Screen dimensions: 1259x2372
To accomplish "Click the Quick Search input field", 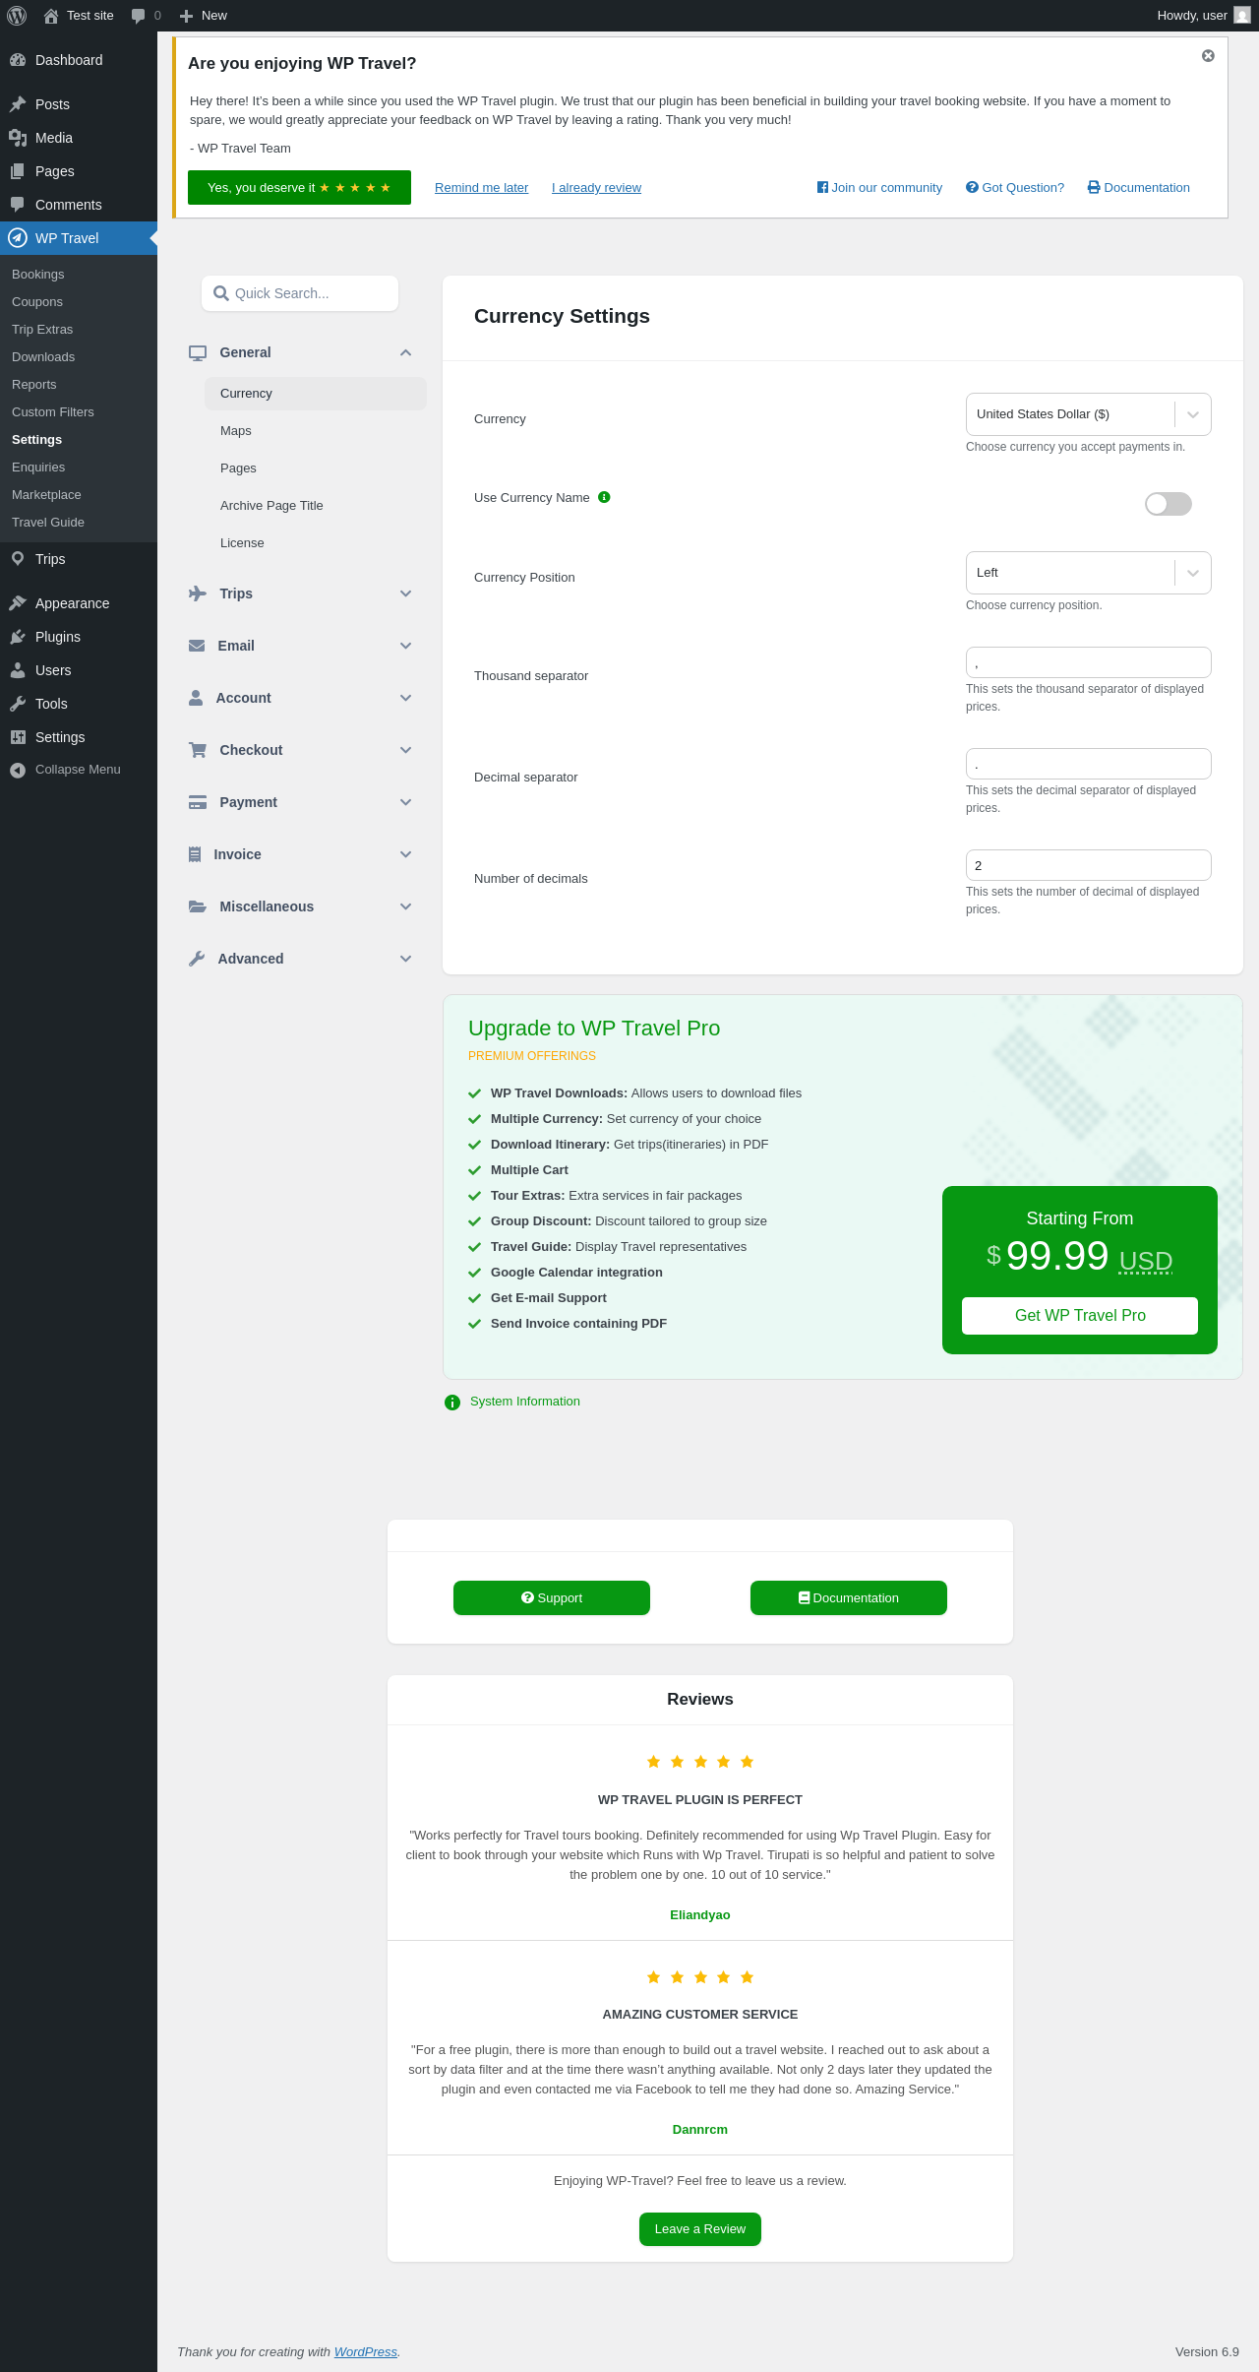I will tap(300, 293).
